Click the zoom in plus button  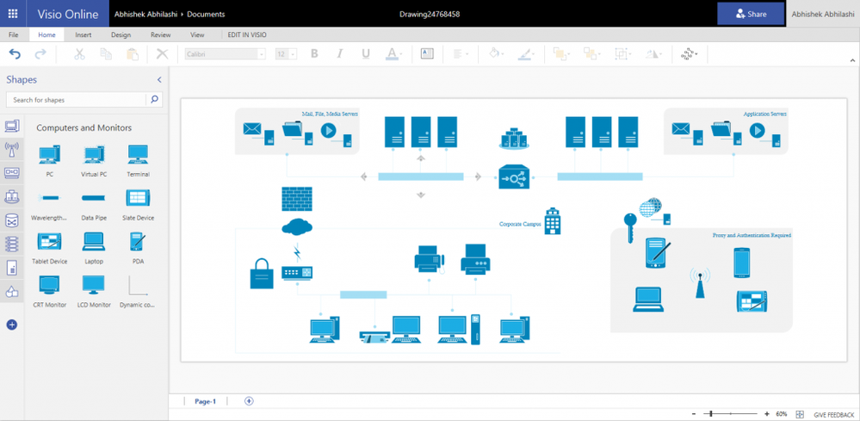[x=767, y=414]
